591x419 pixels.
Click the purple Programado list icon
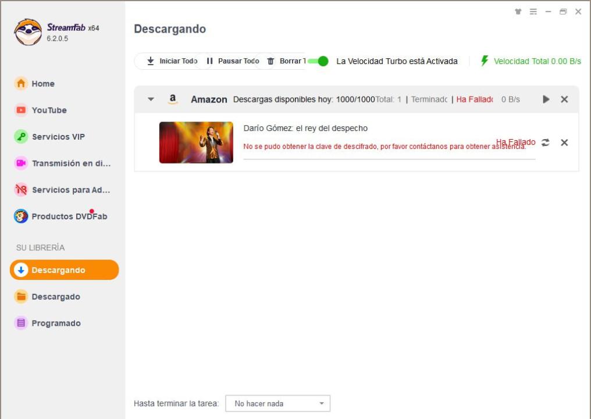point(21,323)
